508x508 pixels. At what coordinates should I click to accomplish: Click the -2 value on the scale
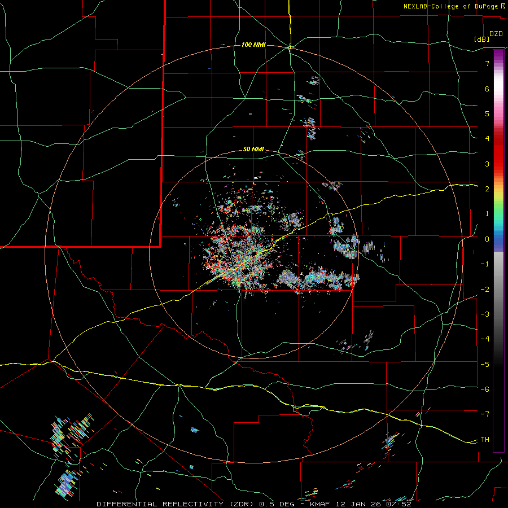click(x=485, y=289)
